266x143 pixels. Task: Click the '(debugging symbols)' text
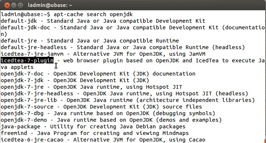point(184,114)
